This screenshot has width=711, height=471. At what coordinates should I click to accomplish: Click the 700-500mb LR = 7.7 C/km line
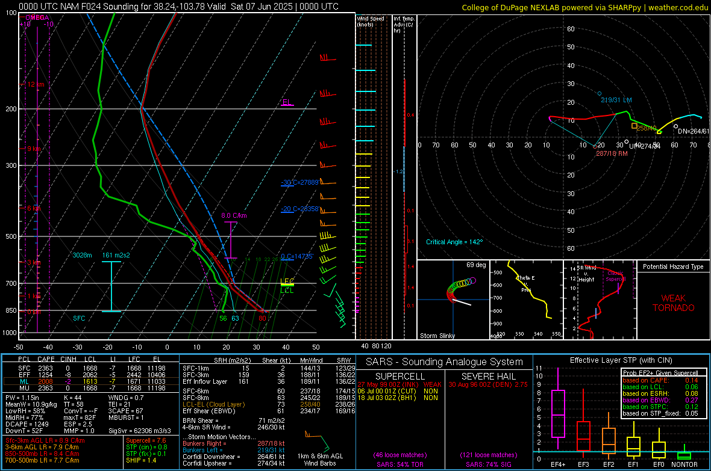[x=42, y=460]
